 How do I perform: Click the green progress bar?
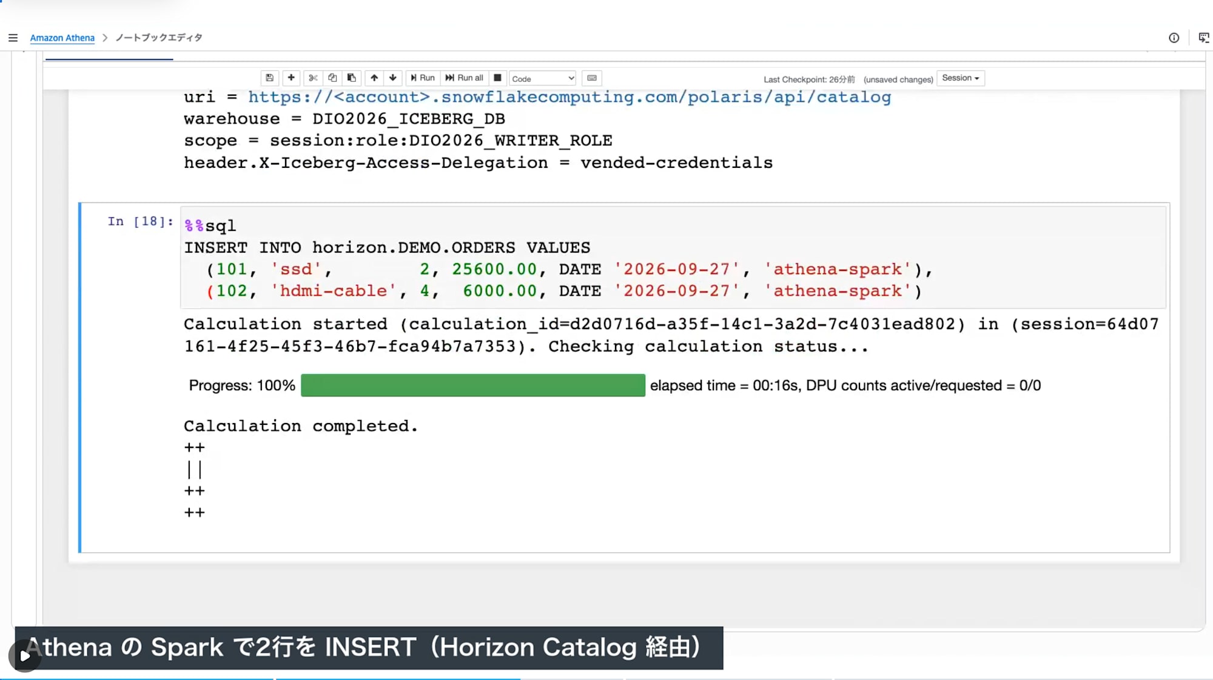[473, 385]
